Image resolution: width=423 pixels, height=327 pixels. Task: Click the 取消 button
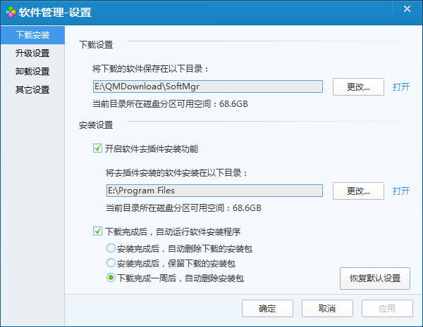click(x=327, y=309)
